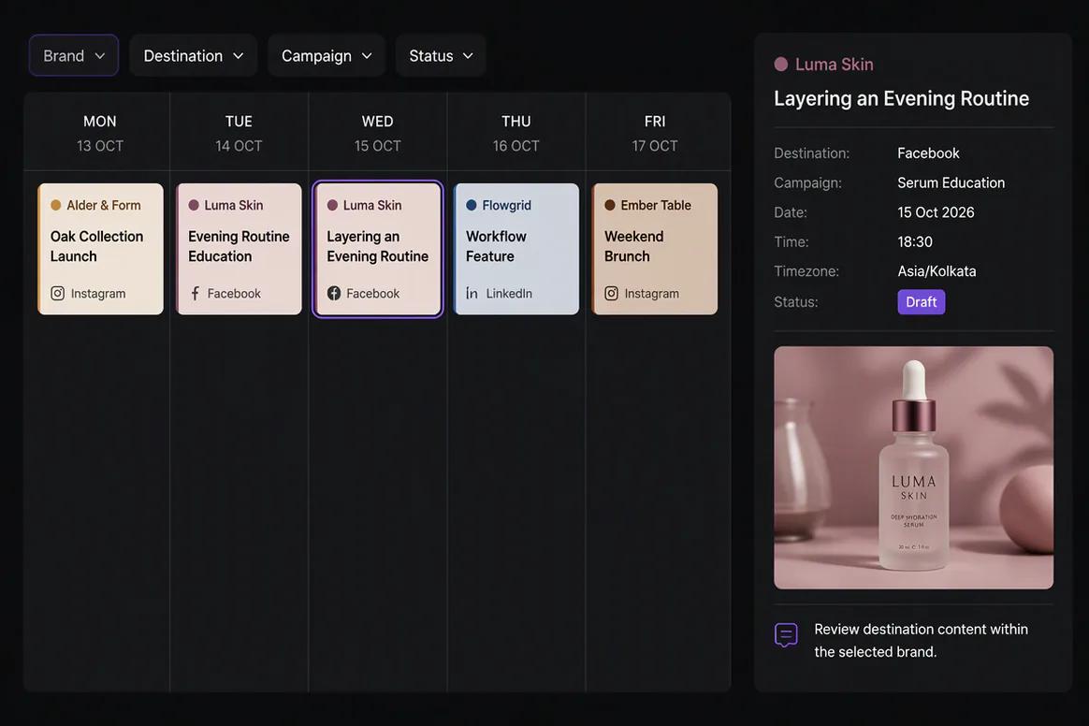Open the Status filter dropdown
1089x726 pixels.
(441, 55)
